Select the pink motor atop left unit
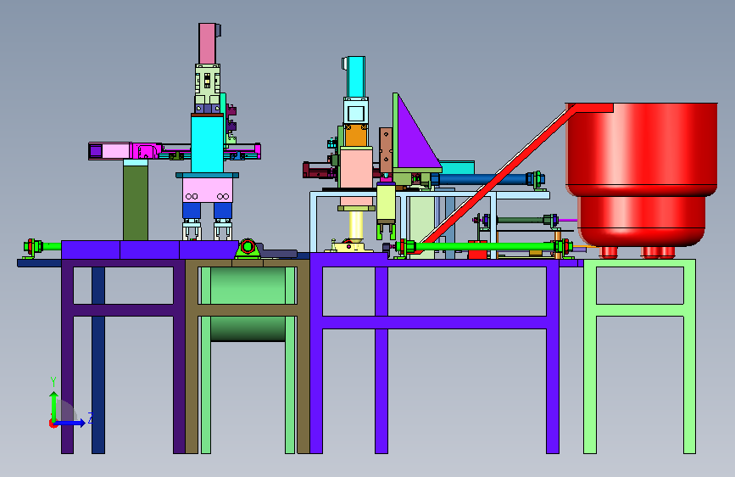This screenshot has height=477, width=735. (208, 43)
